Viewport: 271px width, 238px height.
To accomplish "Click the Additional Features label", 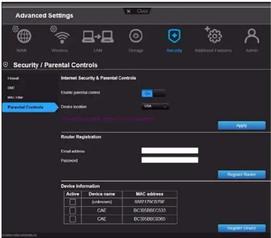I will 213,50.
